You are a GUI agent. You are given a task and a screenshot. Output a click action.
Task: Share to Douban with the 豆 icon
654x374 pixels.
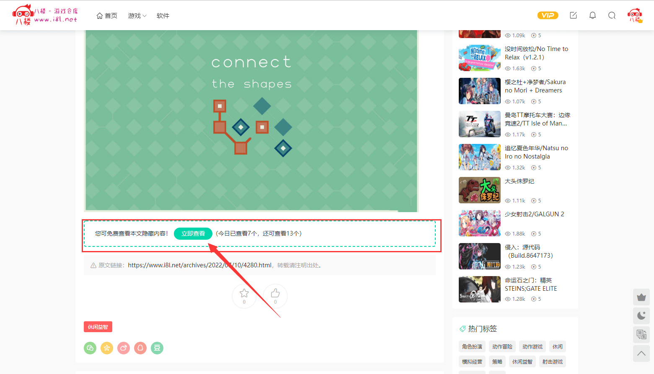coord(157,348)
